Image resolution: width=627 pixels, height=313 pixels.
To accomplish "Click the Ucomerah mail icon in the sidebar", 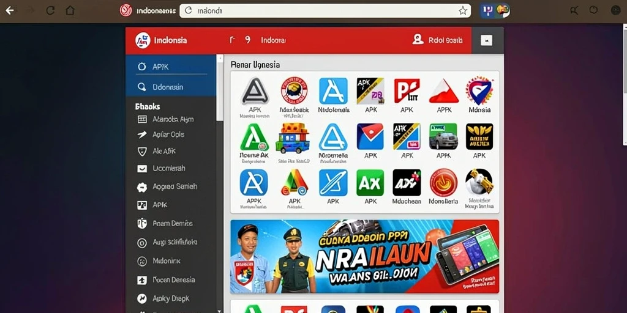I will (142, 169).
